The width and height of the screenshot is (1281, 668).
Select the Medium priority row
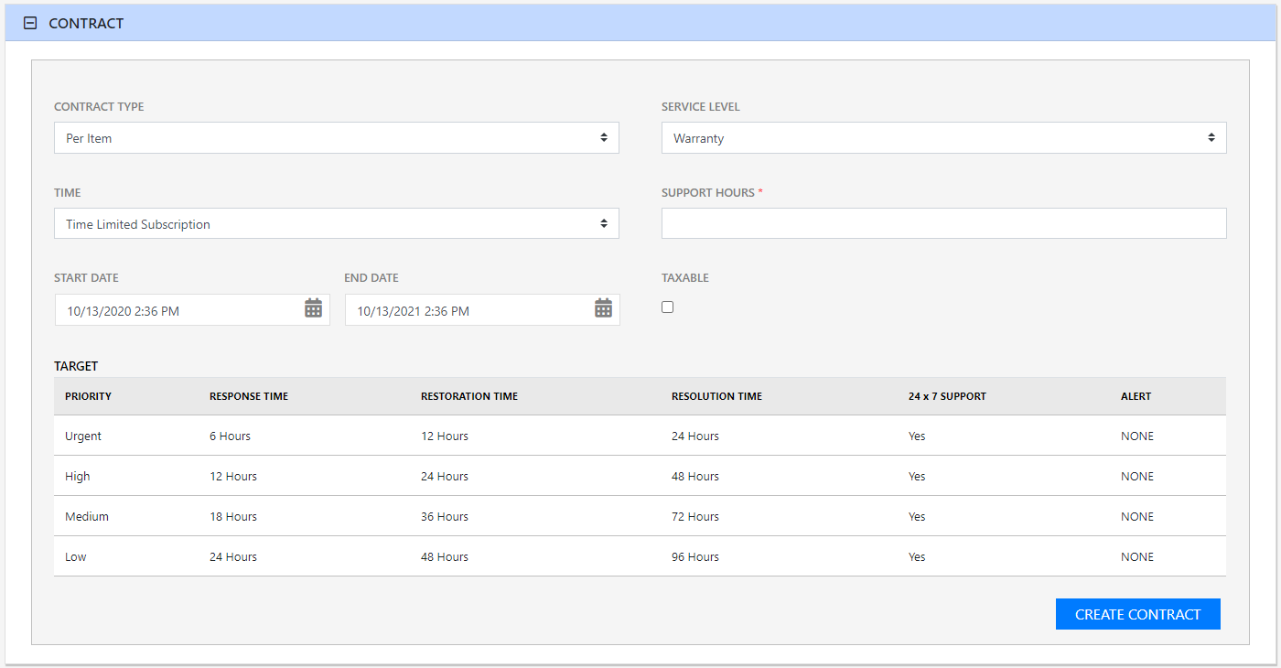(87, 517)
